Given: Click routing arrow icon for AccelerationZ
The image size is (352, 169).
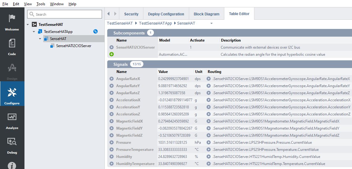Looking at the screenshot, I should 209,114.
